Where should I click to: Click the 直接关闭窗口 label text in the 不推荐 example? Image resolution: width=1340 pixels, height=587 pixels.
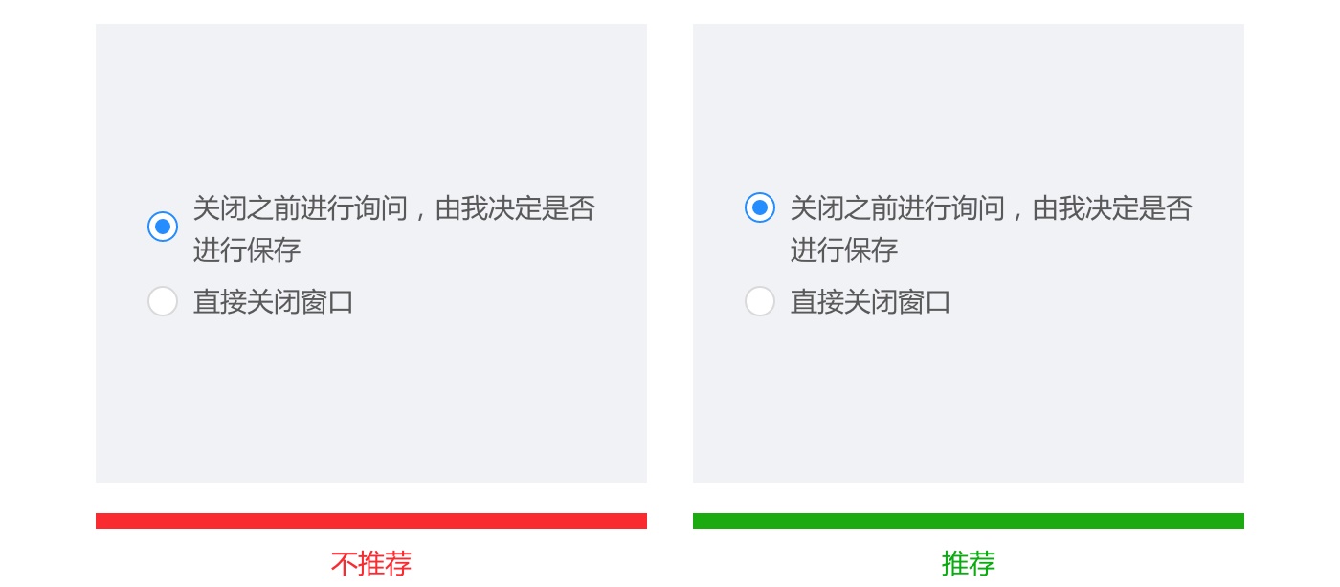pyautogui.click(x=274, y=302)
